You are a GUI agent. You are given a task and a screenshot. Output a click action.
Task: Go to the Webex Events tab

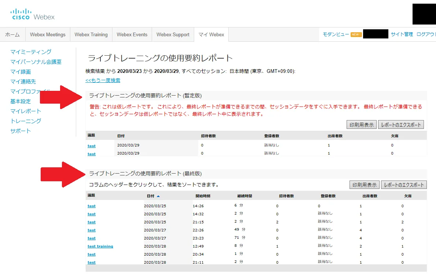point(132,34)
